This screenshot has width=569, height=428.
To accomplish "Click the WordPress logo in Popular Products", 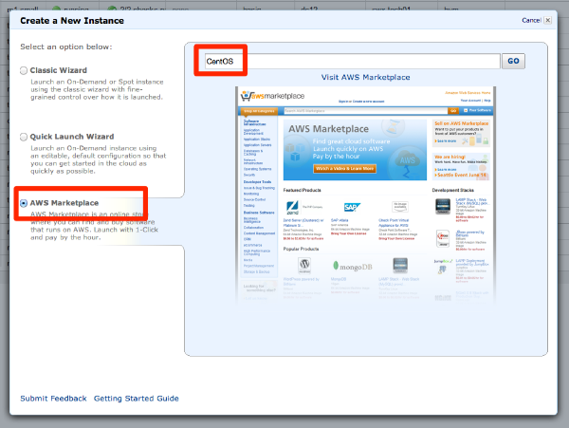I will 304,266.
